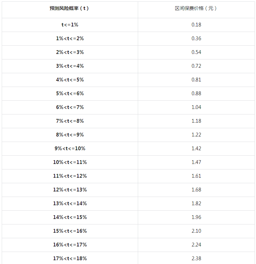
Task: Click the 1.47 premium value
Action: pos(196,162)
